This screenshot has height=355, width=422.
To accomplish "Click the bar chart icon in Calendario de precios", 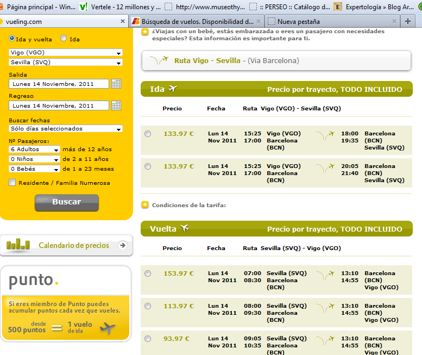I will click(x=18, y=244).
